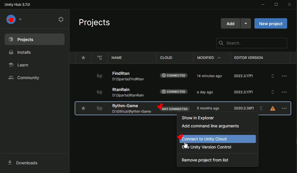Toggle the MODIFIED sort direction arrow
This screenshot has width=297, height=173.
[x=219, y=58]
